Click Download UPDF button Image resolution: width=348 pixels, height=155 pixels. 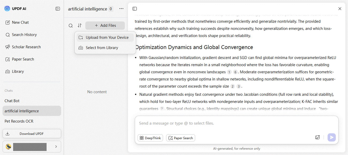(32, 134)
